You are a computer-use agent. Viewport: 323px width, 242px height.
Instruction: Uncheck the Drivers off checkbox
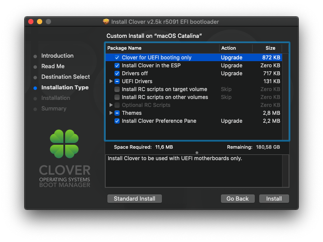coord(117,73)
